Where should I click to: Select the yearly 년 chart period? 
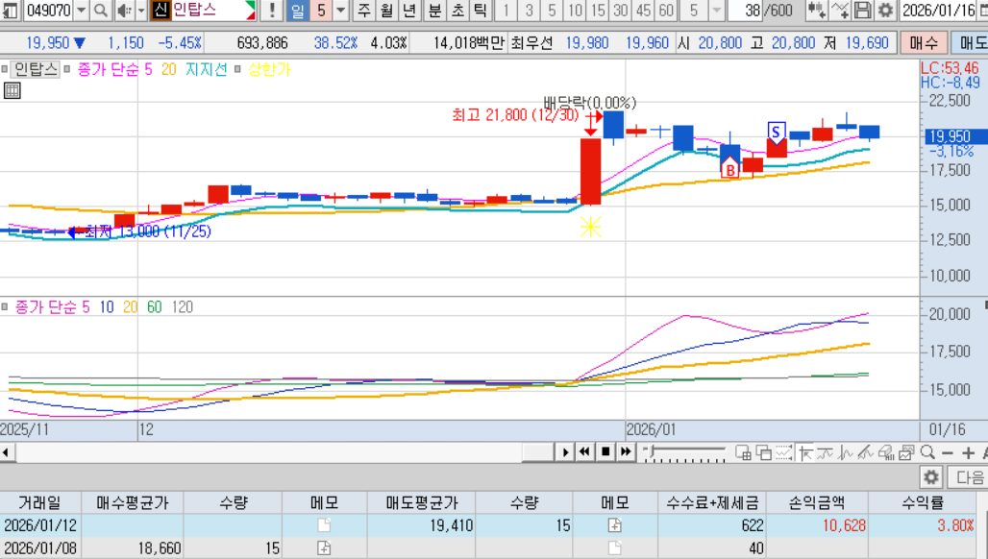pyautogui.click(x=409, y=10)
